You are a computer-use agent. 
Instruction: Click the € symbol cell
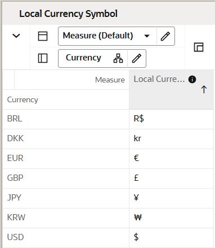click(171, 158)
